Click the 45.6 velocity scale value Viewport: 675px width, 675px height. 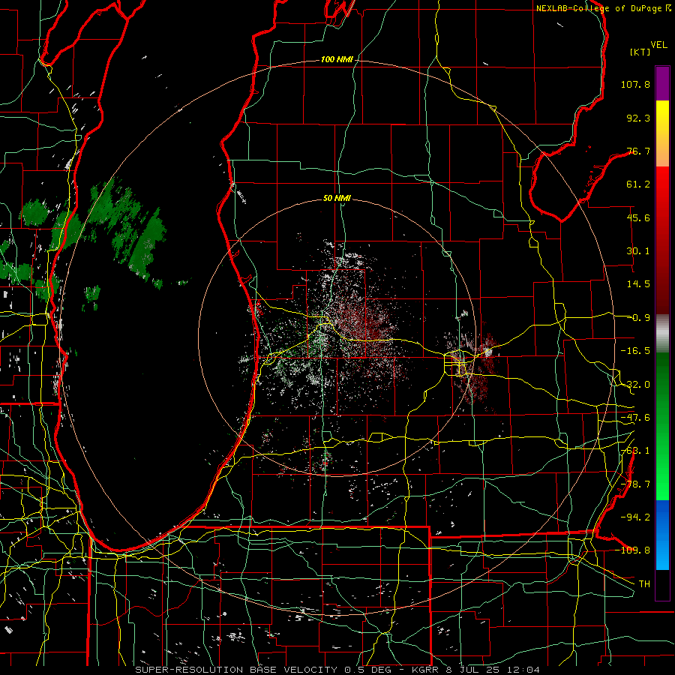click(638, 217)
